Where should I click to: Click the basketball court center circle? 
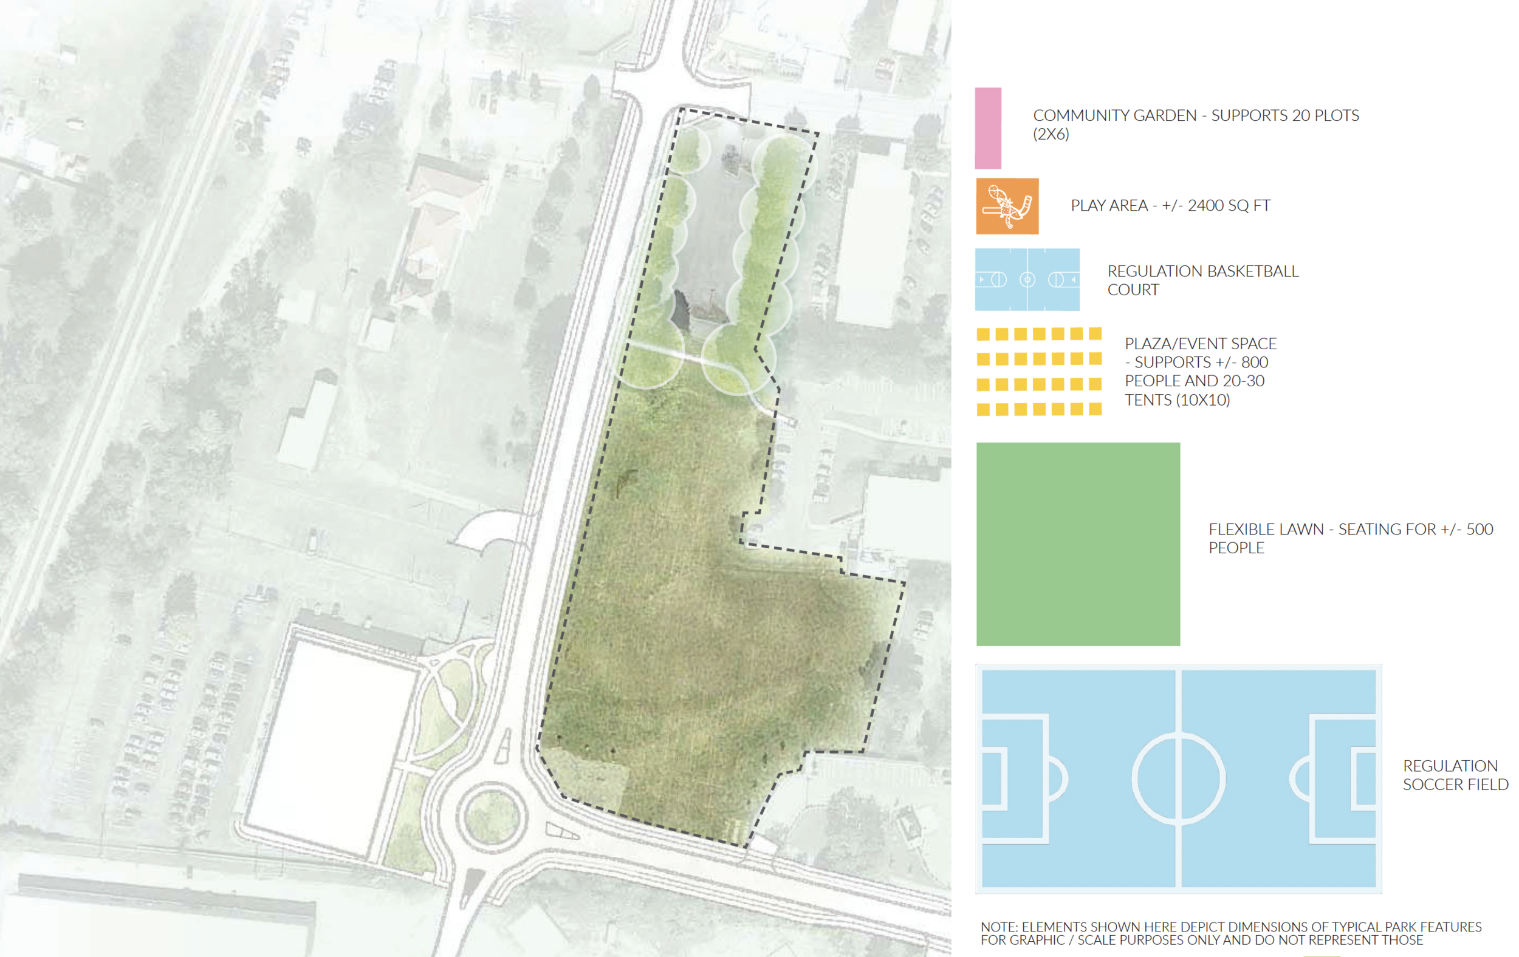coord(1027,279)
